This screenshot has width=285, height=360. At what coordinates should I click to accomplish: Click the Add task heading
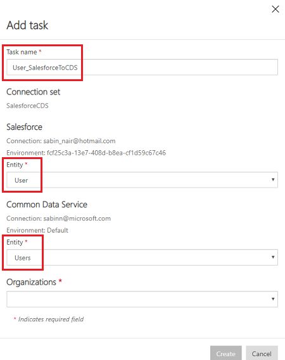pos(27,25)
